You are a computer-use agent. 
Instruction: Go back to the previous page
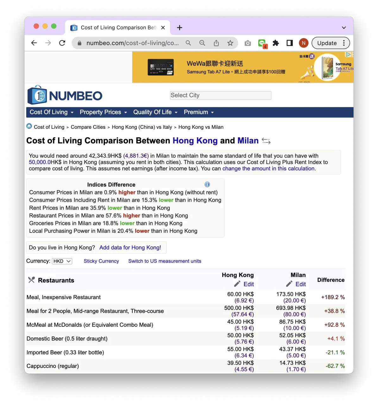pyautogui.click(x=34, y=43)
